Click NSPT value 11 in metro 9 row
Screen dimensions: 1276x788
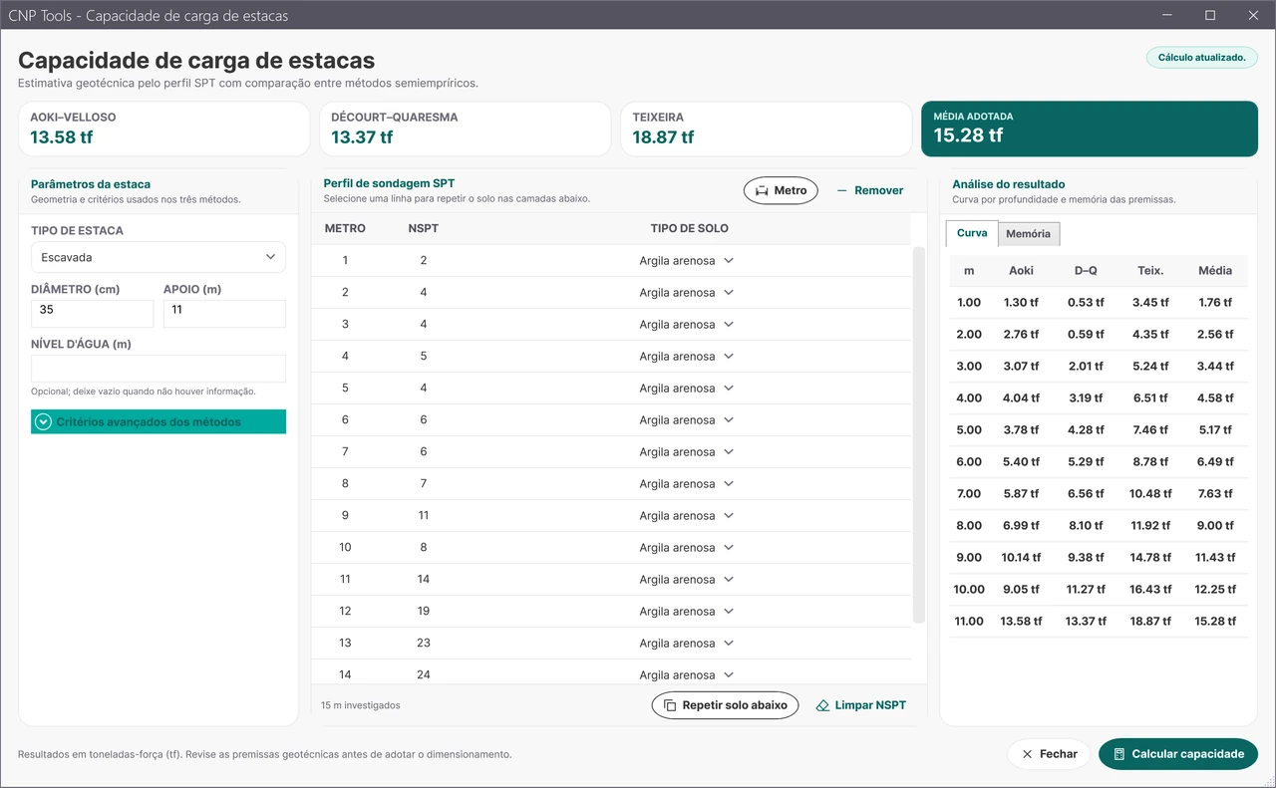tap(424, 516)
